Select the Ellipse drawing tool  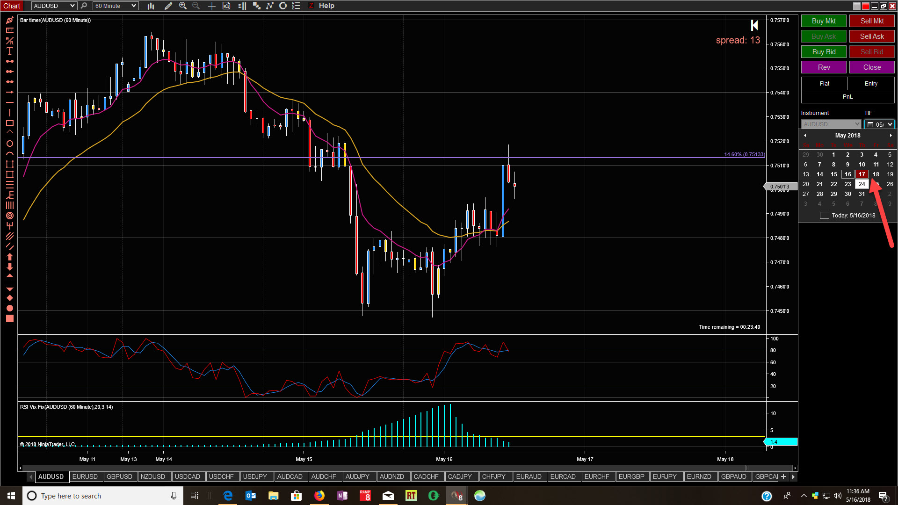click(9, 144)
